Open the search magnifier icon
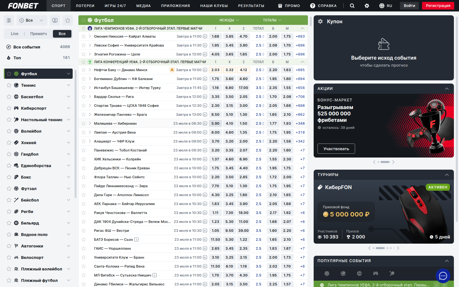Screen dimensions: 459x287 (352, 6)
